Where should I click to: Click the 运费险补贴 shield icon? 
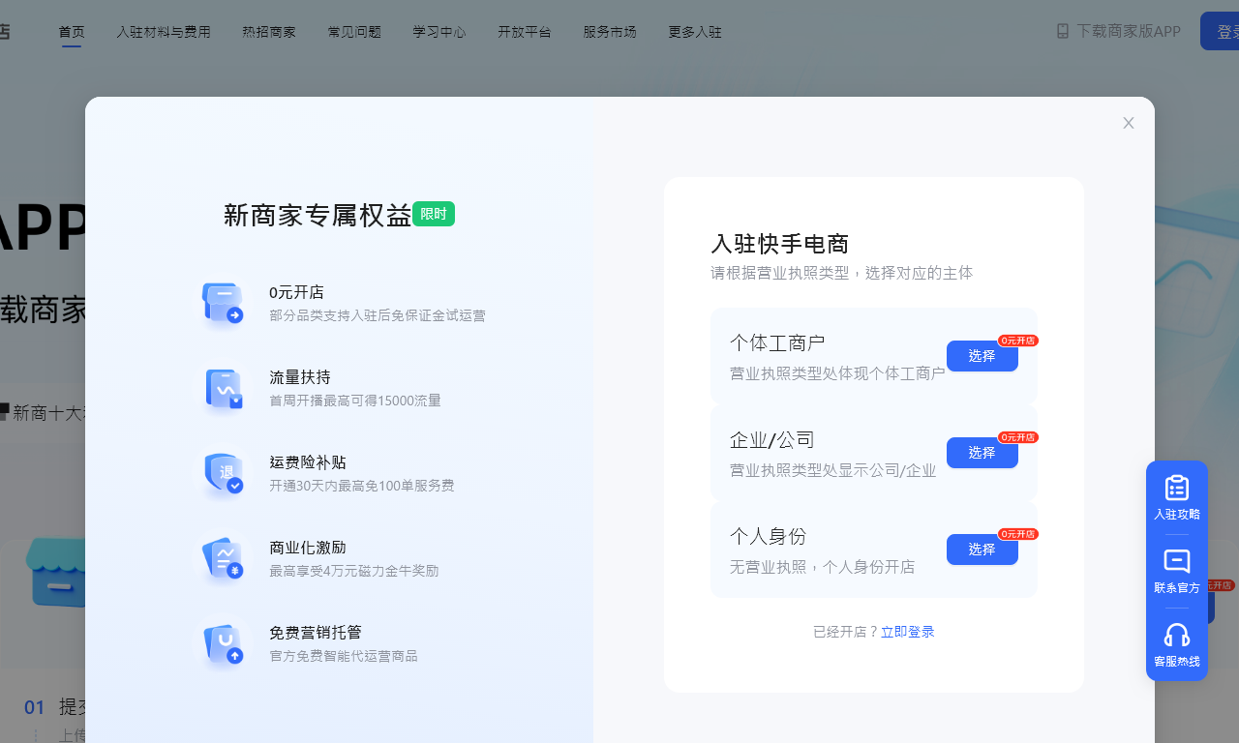[223, 474]
